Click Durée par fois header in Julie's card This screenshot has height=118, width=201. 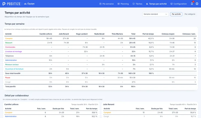(157, 109)
